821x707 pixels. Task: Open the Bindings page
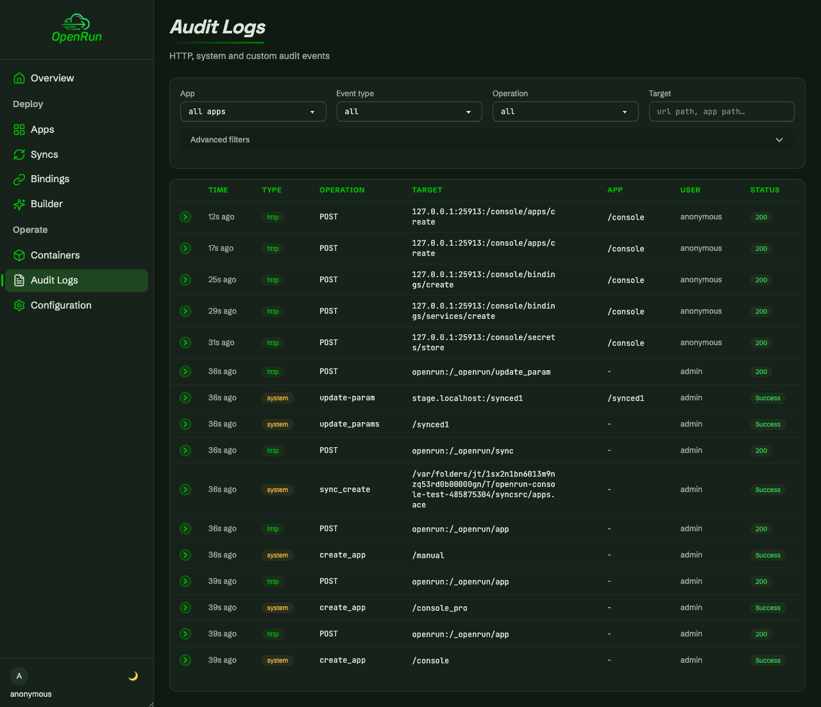pyautogui.click(x=76, y=179)
